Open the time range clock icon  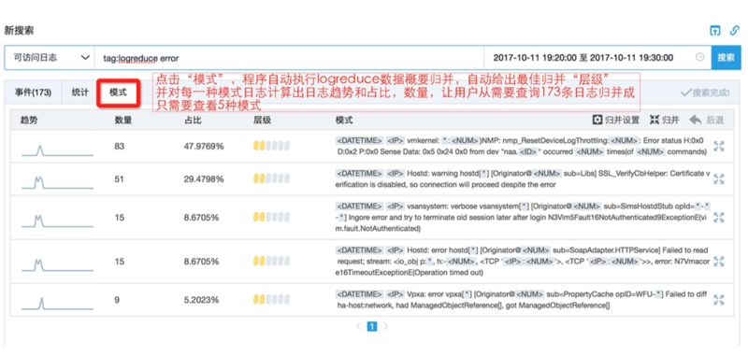click(699, 57)
